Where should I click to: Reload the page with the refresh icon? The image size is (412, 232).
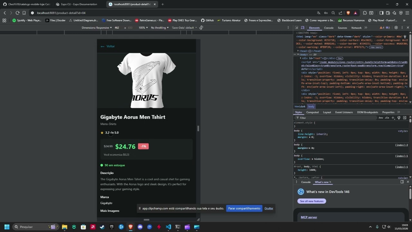point(17,13)
